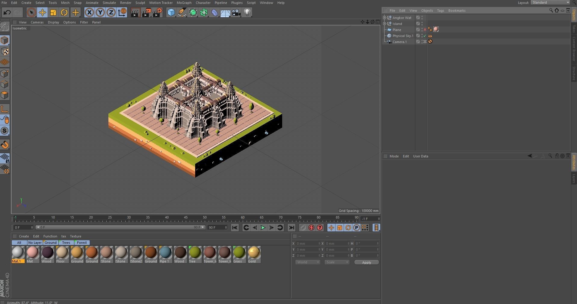The height and width of the screenshot is (304, 577).
Task: Click the Solo S icon
Action: [5, 131]
